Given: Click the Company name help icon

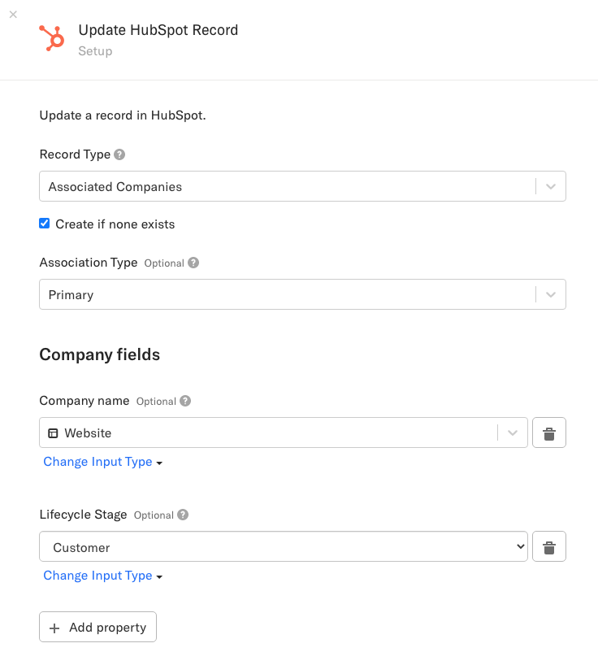Looking at the screenshot, I should 185,401.
